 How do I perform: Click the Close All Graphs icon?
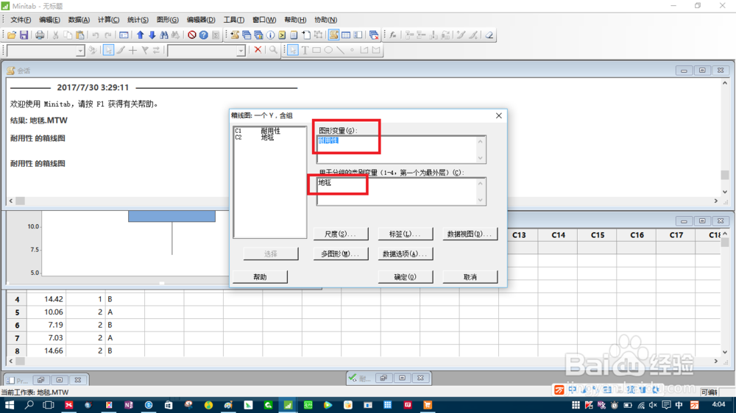click(x=374, y=35)
